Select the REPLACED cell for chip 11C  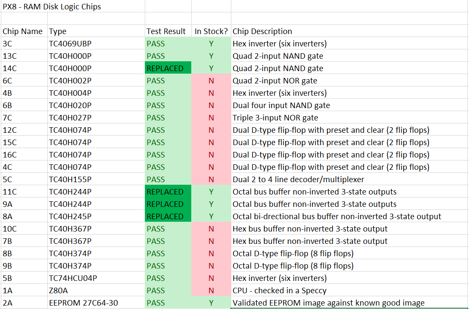168,192
